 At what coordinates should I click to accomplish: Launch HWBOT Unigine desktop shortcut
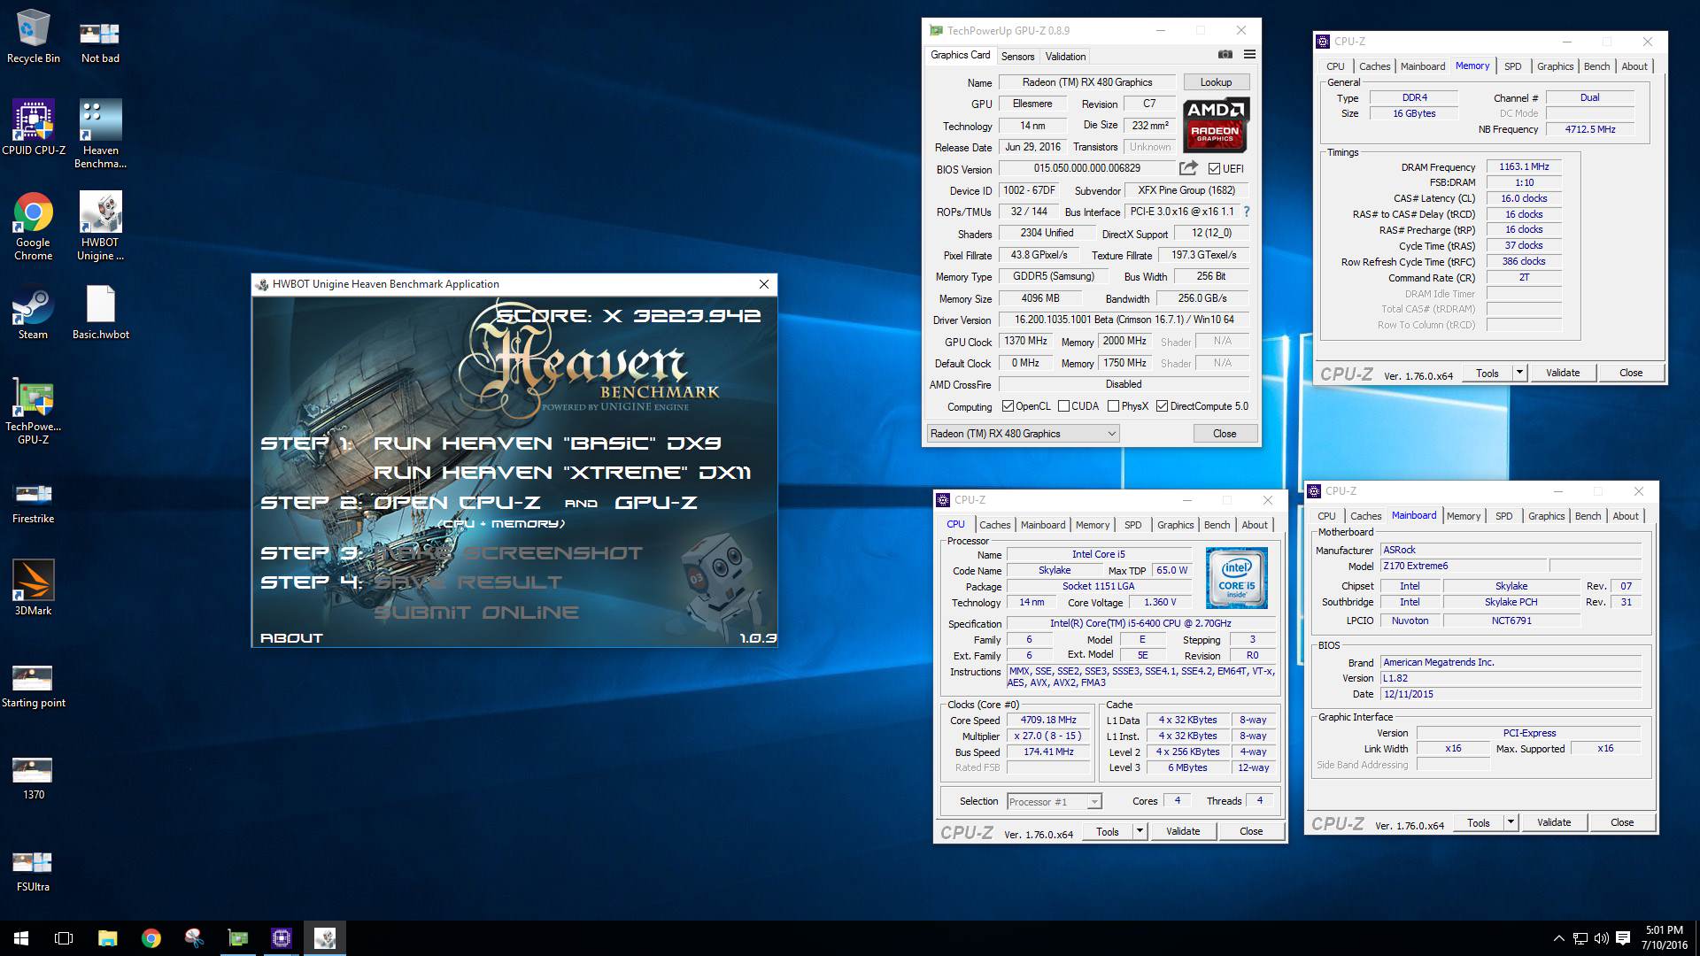tap(100, 226)
